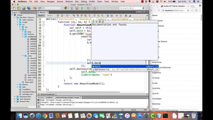
Task: Click the editor horizontal scrollbar
Action: coord(83,92)
